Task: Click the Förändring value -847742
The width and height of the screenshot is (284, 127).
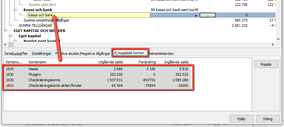Action: coord(148,80)
